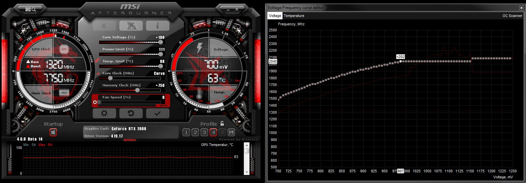Select profile slot 1
Viewport: 526px width, 183px height.
[x=186, y=132]
